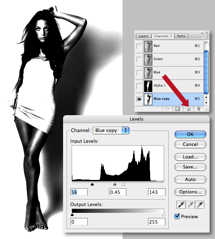Select the Blue channel thumbnail

coord(148,73)
